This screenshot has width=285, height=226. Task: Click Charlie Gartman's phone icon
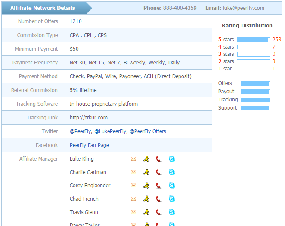pyautogui.click(x=158, y=172)
